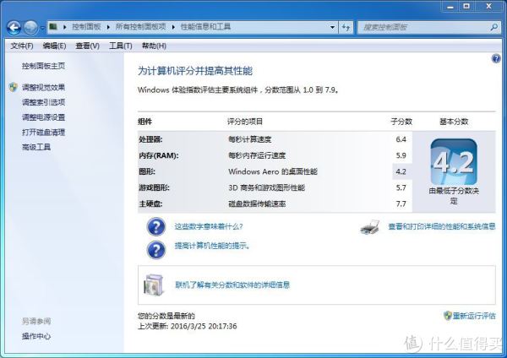Expand the arrow after the address bar icon
The height and width of the screenshot is (358, 507).
64,27
